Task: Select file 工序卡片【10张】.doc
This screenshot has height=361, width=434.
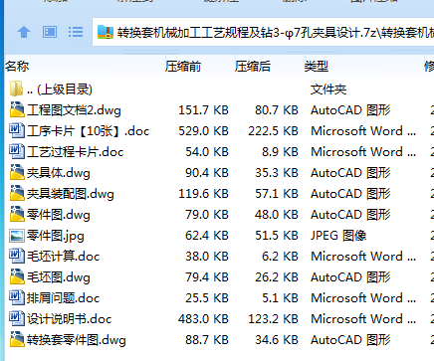Action: tap(89, 131)
